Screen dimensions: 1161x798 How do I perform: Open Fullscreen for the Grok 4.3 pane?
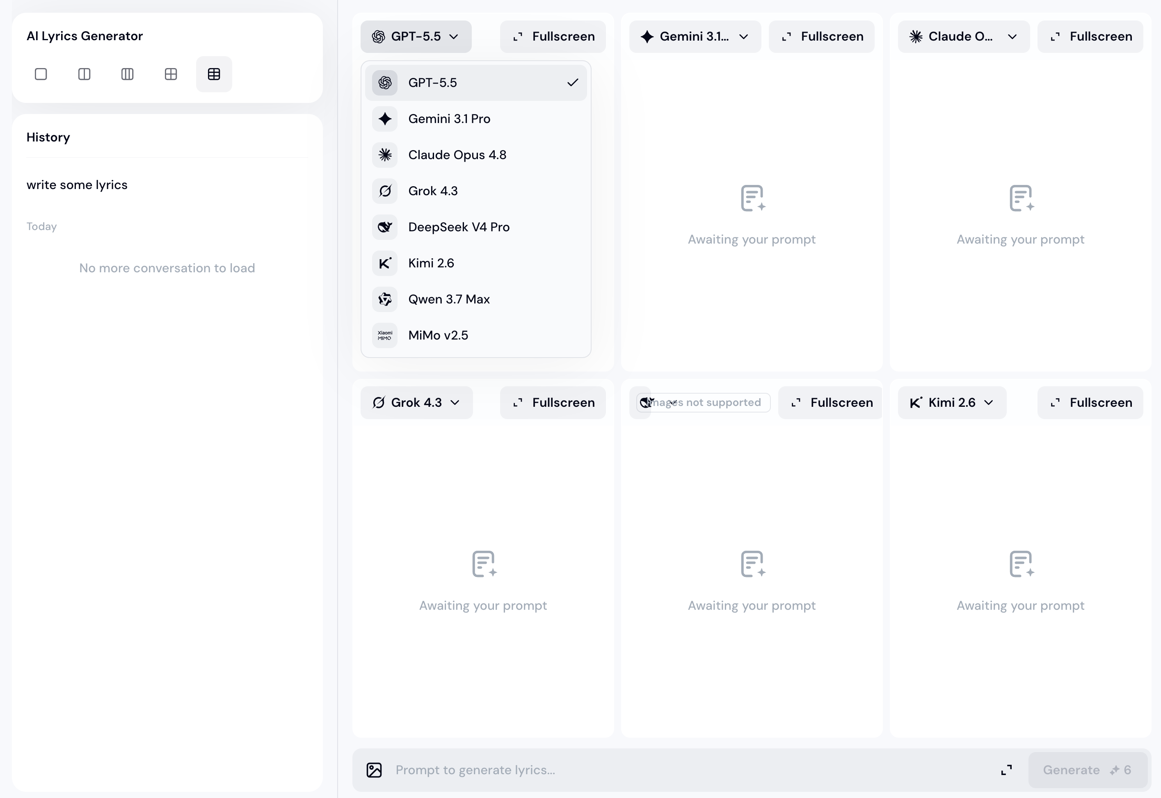pos(553,403)
